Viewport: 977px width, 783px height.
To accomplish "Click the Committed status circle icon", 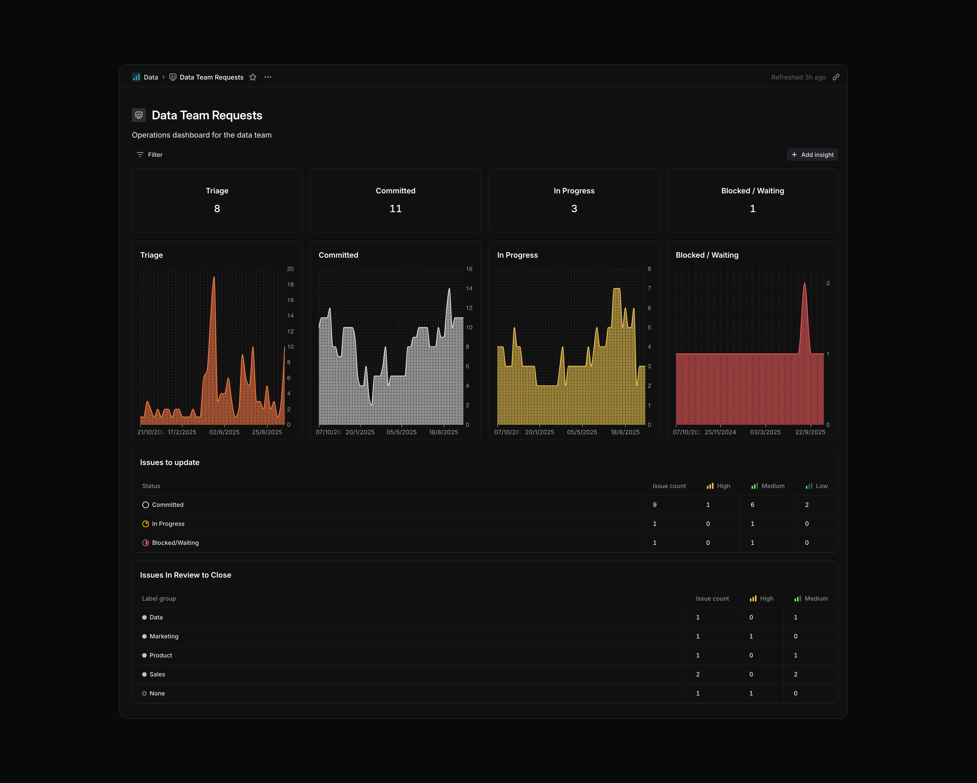I will click(x=145, y=505).
